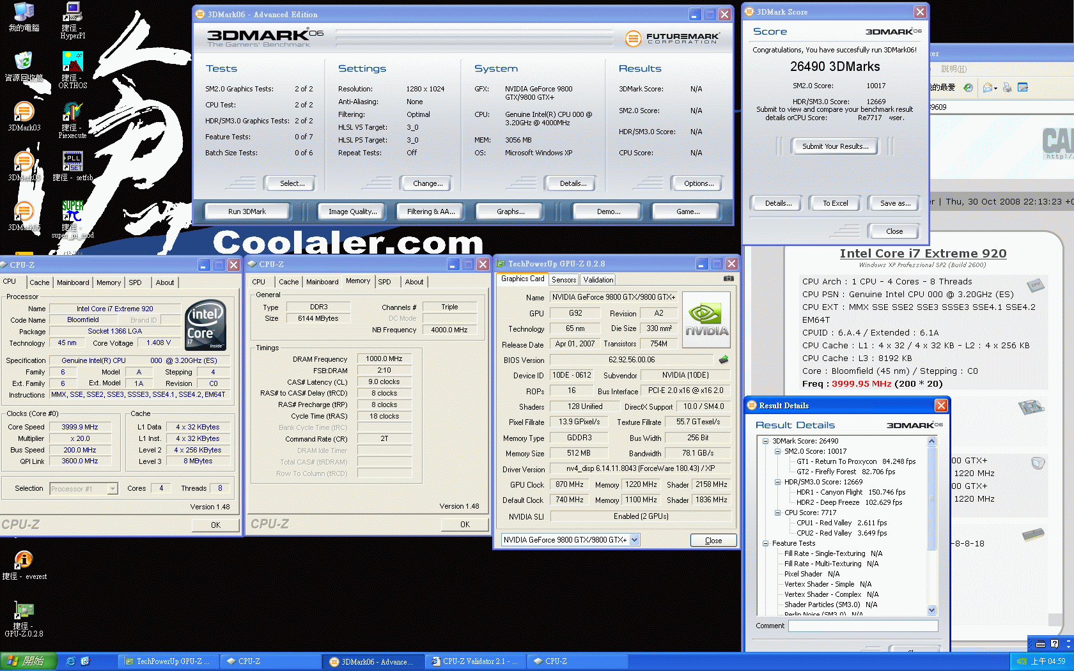Open the everest desktop shortcut
1074x671 pixels.
[24, 565]
